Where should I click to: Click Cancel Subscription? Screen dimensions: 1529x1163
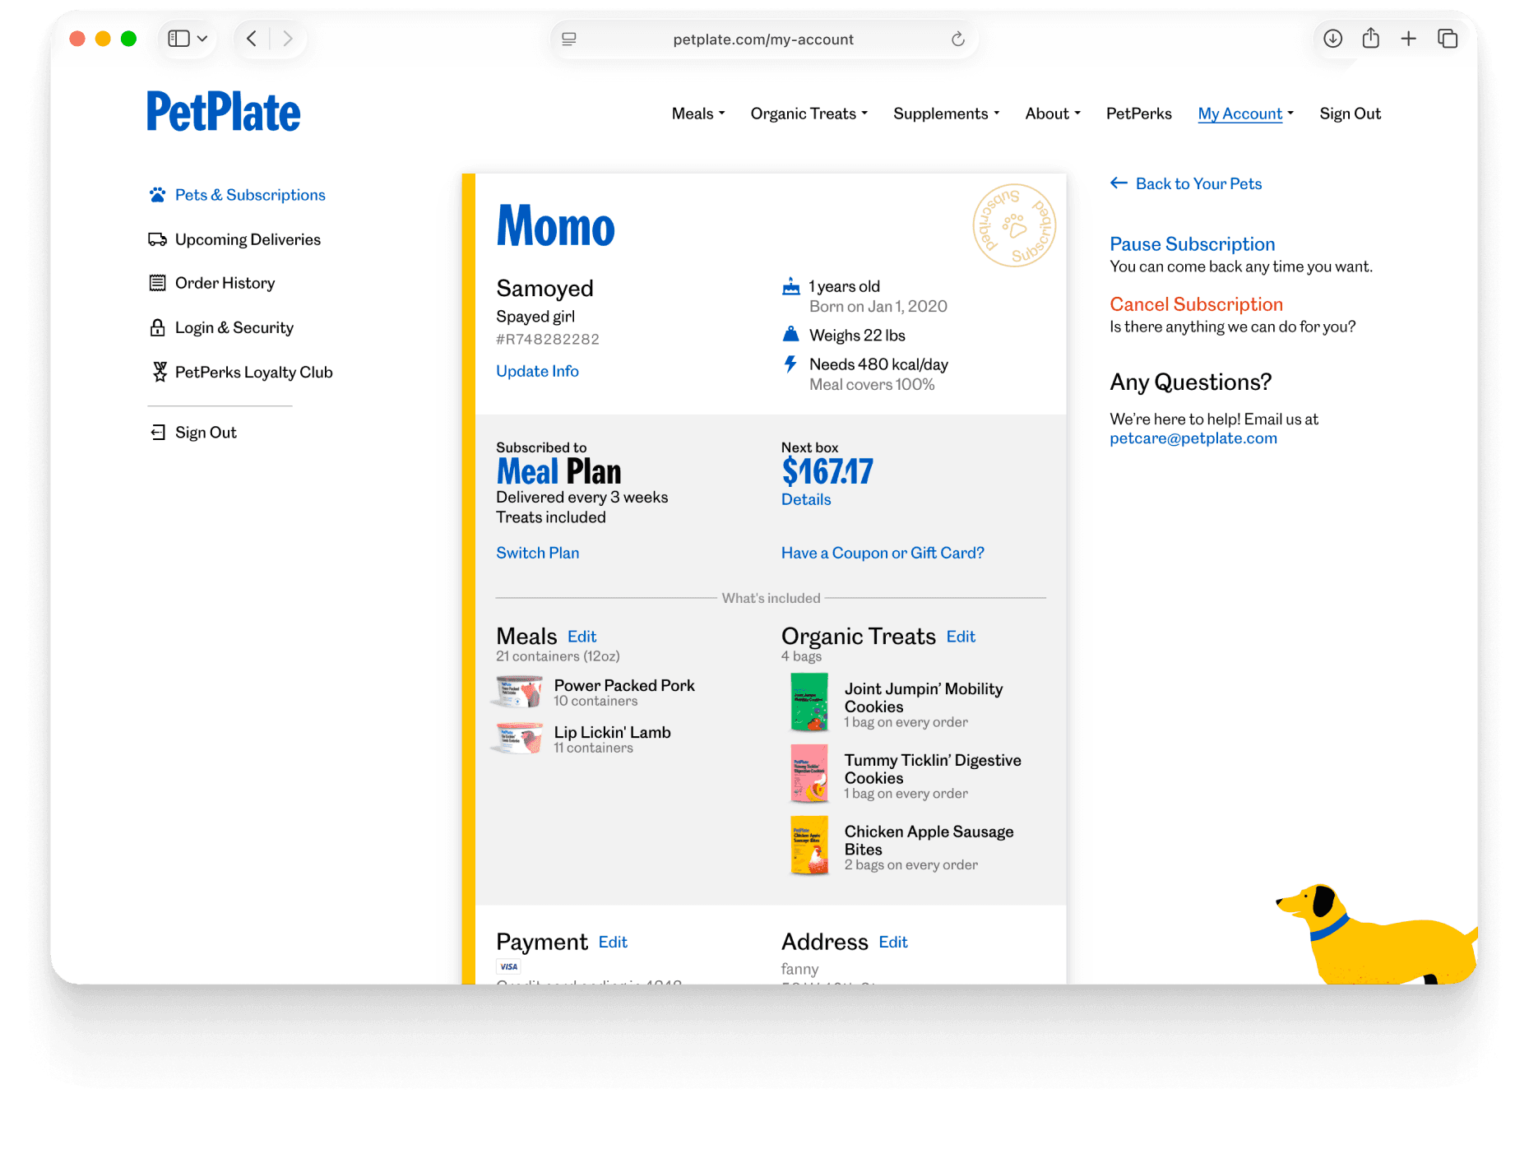(1196, 304)
